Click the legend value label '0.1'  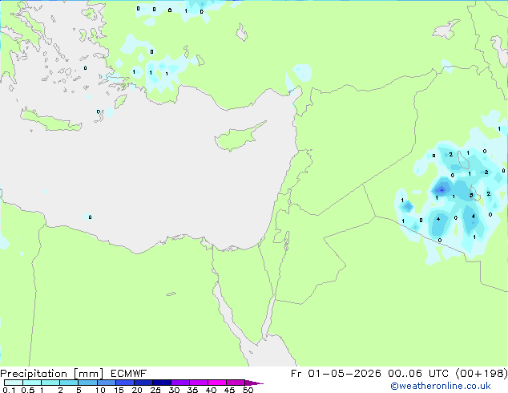[x=9, y=390]
